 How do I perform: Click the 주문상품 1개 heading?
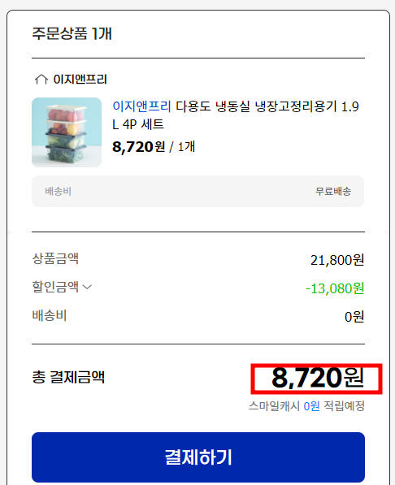72,33
